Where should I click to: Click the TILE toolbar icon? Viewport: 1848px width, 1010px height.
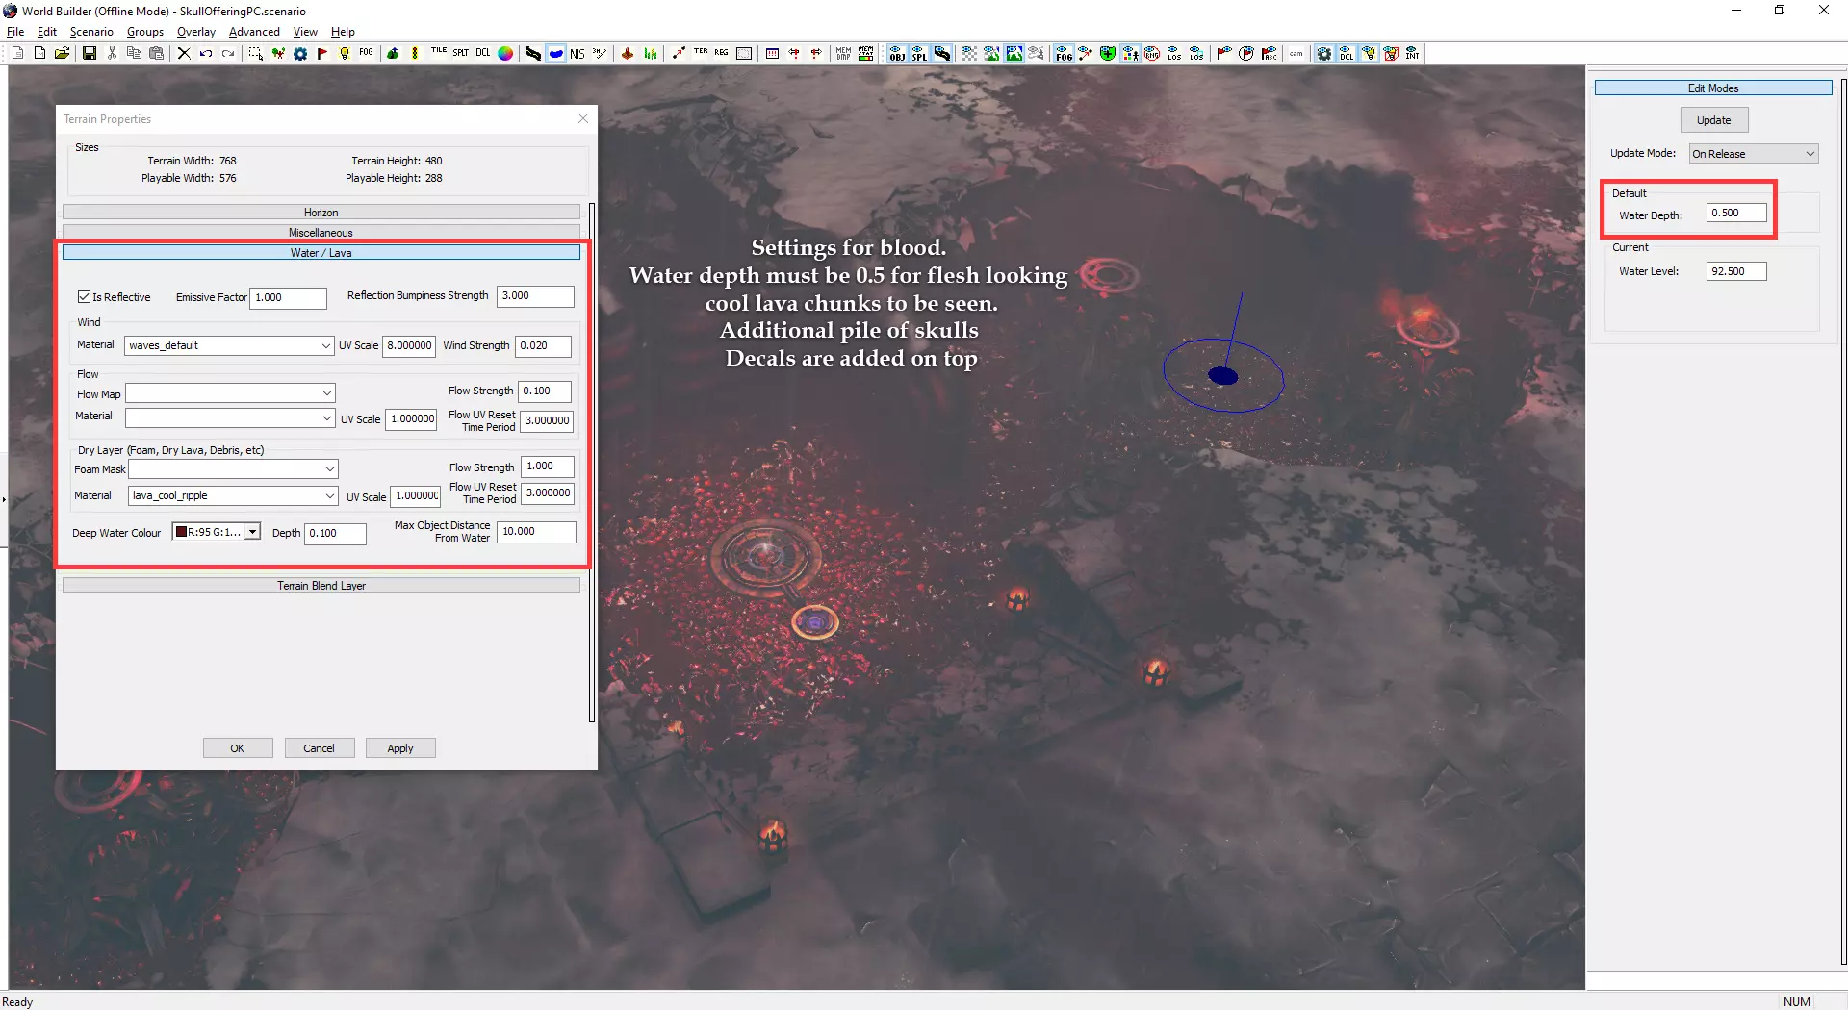(439, 54)
